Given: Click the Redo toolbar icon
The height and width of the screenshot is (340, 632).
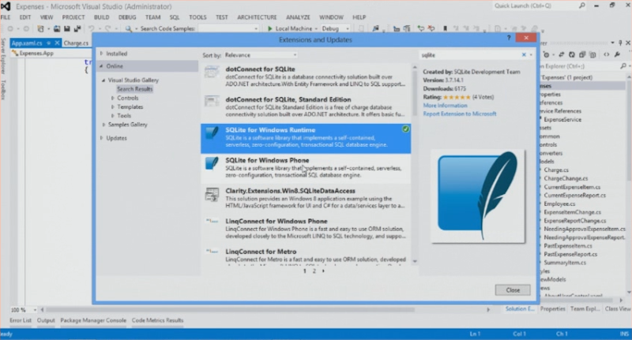Looking at the screenshot, I should click(107, 28).
